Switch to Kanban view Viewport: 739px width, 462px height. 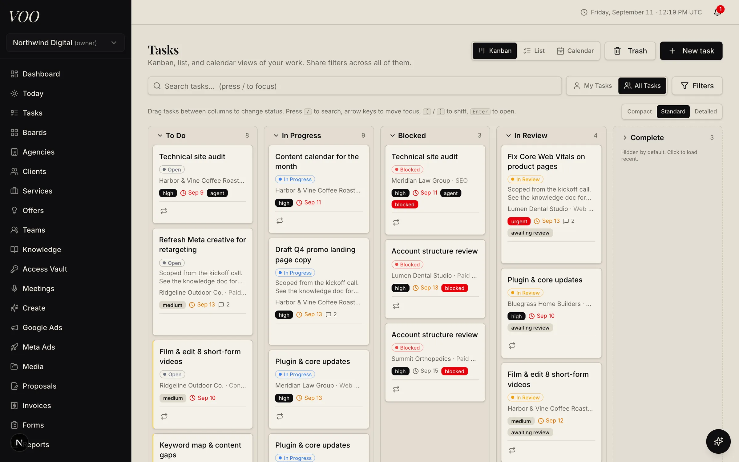click(495, 51)
